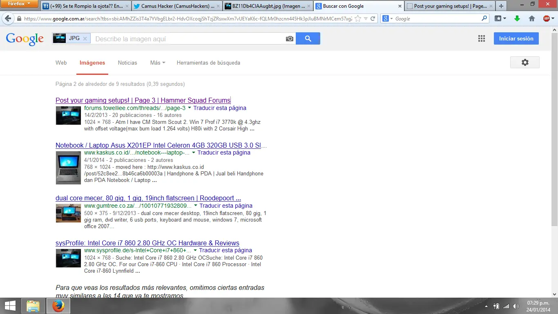
Task: Open the settings gear button
Action: pyautogui.click(x=525, y=63)
